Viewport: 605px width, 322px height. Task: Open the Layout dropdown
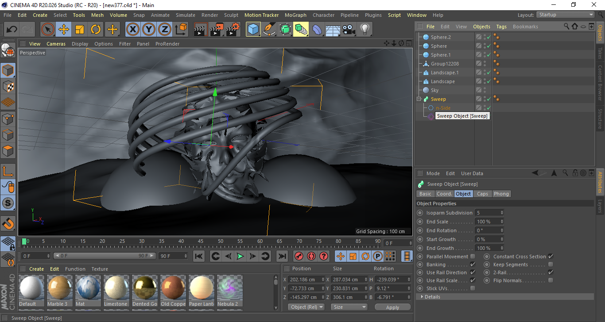coord(566,15)
